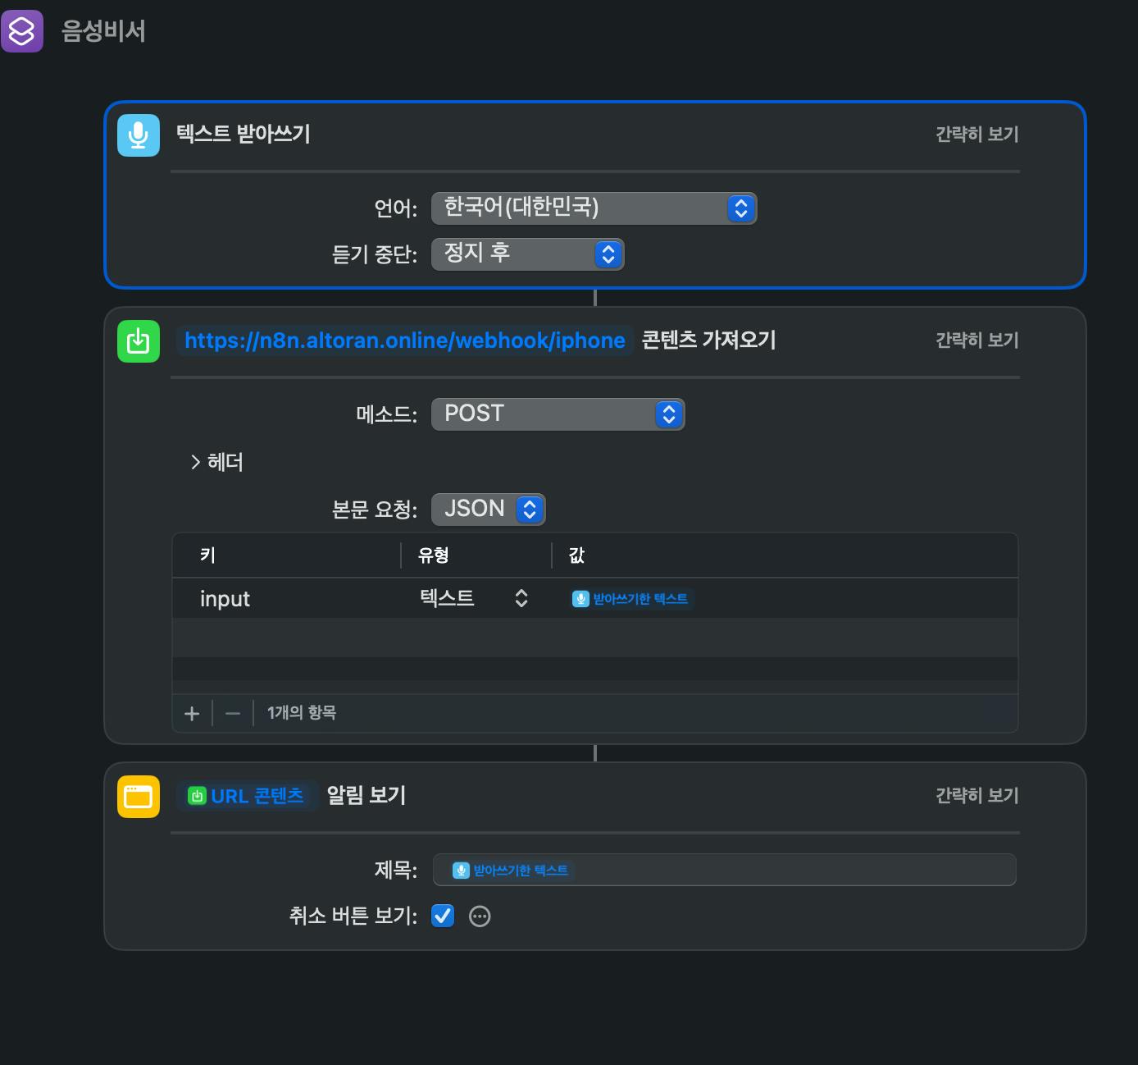Click the n8n webhook URL field

405,341
